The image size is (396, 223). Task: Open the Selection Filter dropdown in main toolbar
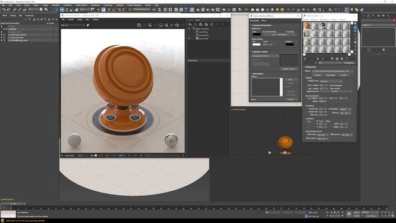[x=33, y=9]
